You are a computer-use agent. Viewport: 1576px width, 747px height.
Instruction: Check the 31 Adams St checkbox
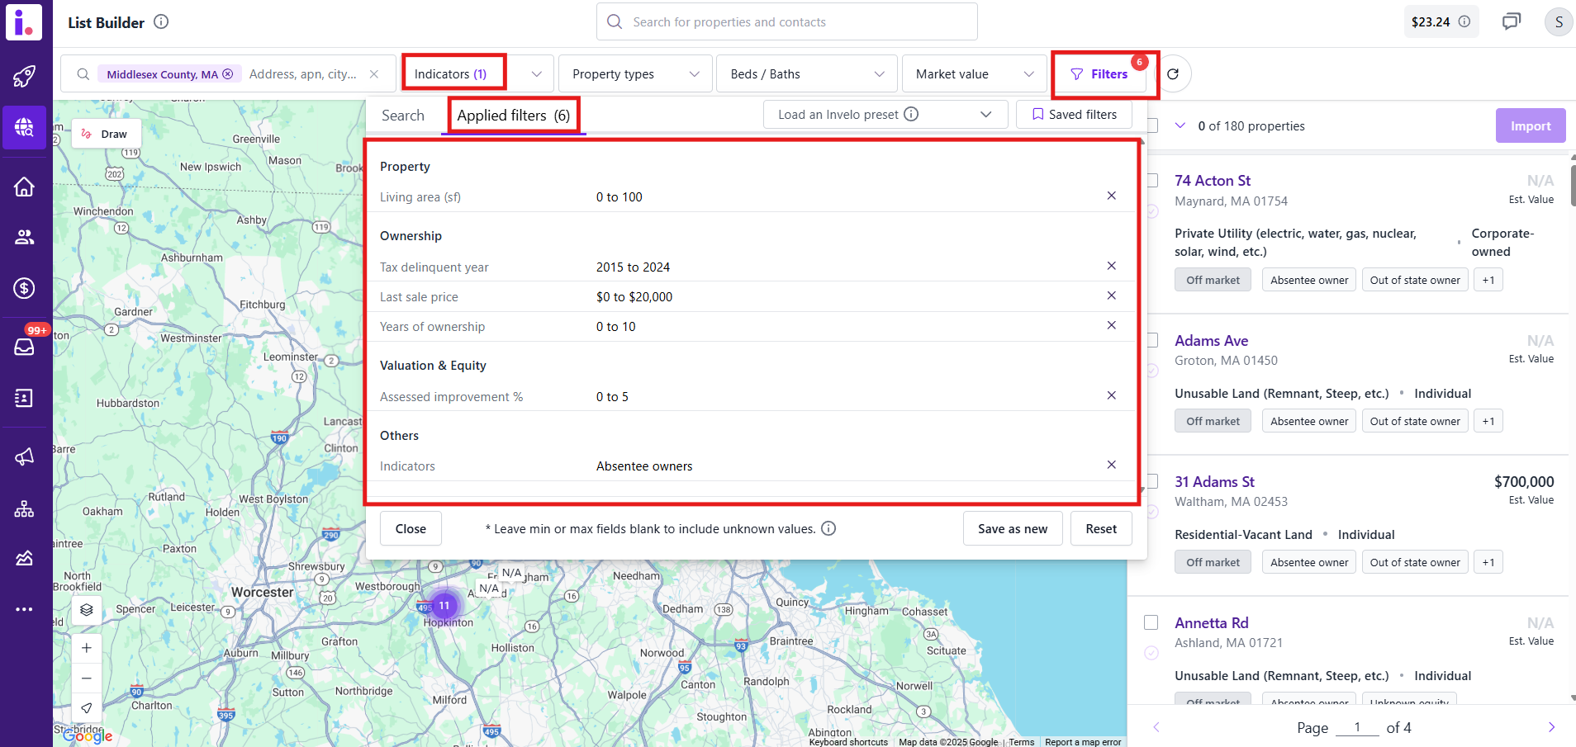(1152, 481)
